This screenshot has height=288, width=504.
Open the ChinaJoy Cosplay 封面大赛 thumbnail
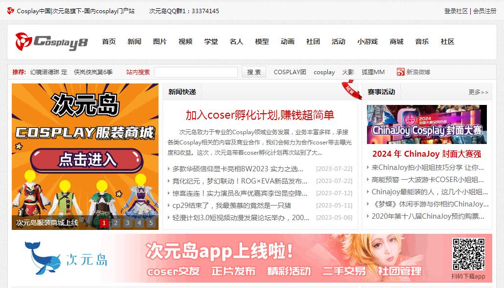pos(427,124)
